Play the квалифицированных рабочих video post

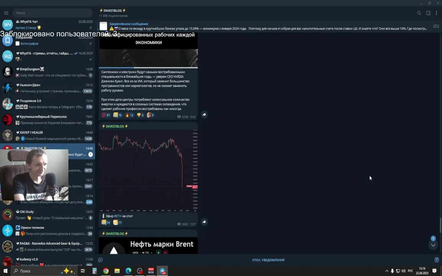coord(148,50)
